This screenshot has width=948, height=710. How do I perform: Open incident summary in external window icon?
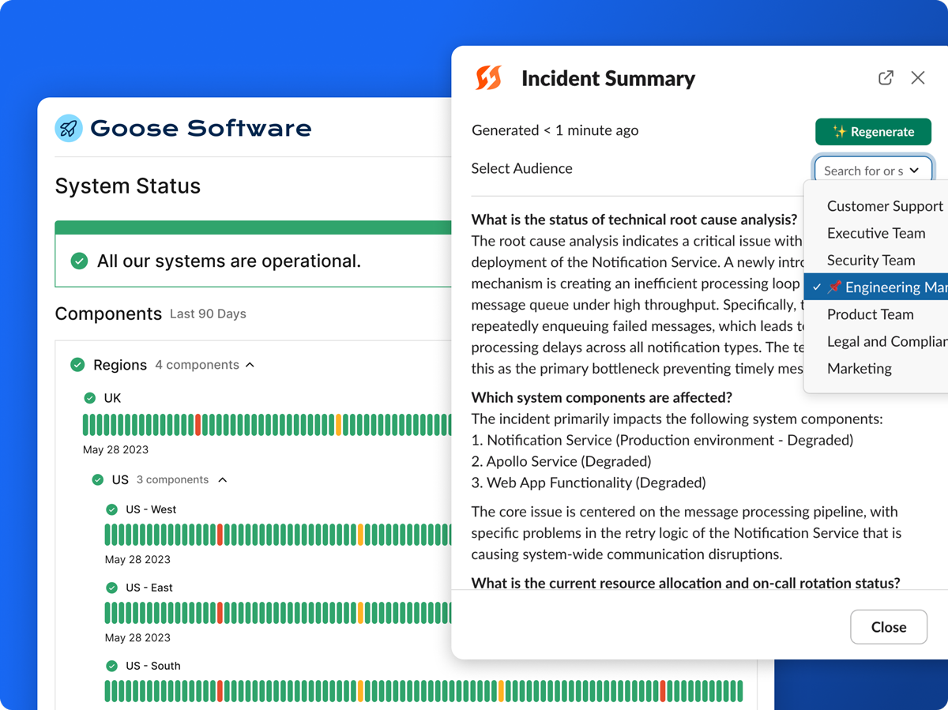tap(886, 77)
